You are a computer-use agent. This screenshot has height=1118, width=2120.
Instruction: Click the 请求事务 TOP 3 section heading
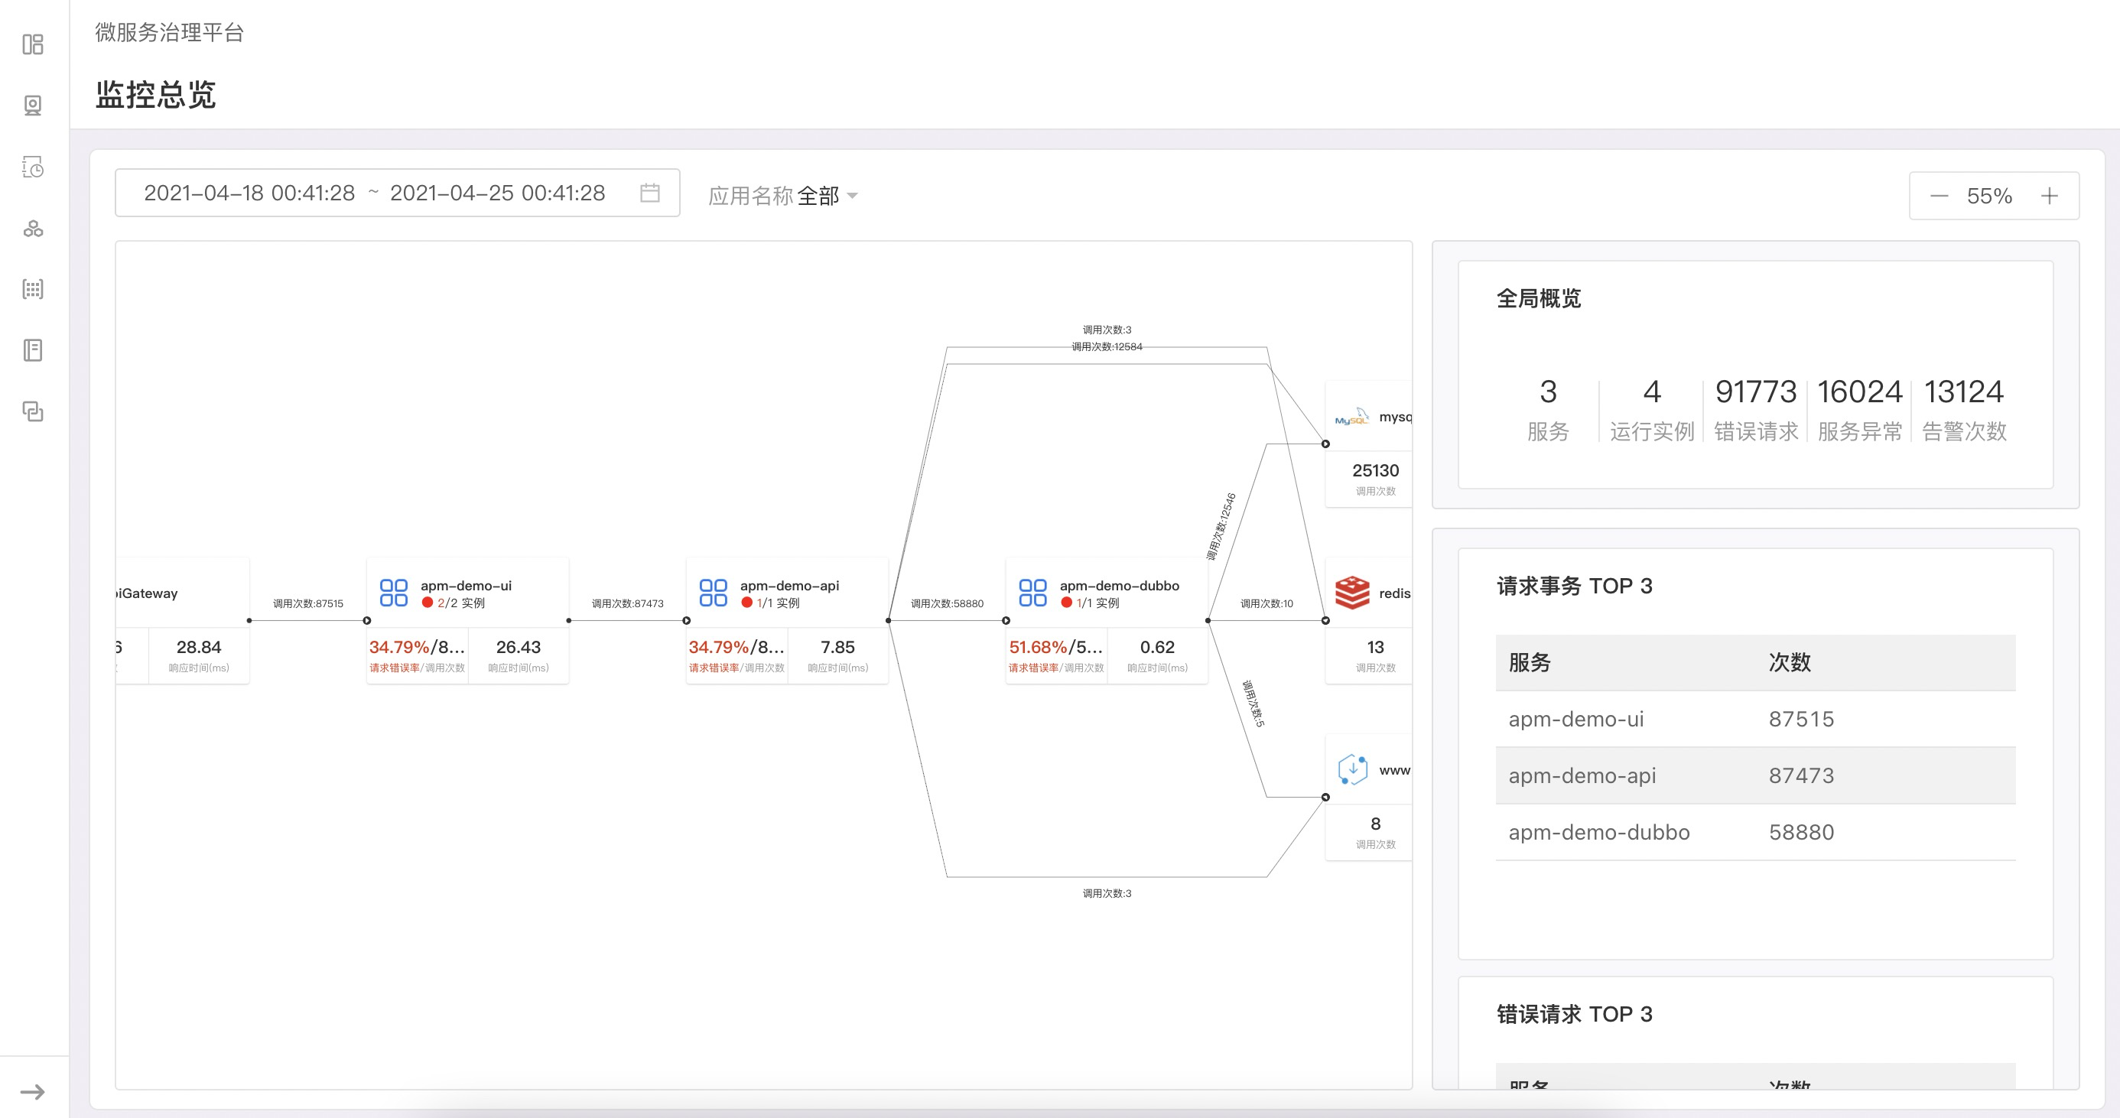point(1573,586)
